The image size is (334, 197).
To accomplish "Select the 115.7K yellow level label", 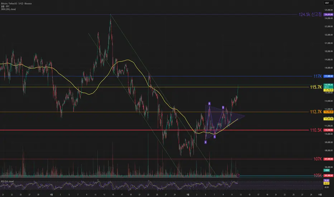I will tap(316, 87).
